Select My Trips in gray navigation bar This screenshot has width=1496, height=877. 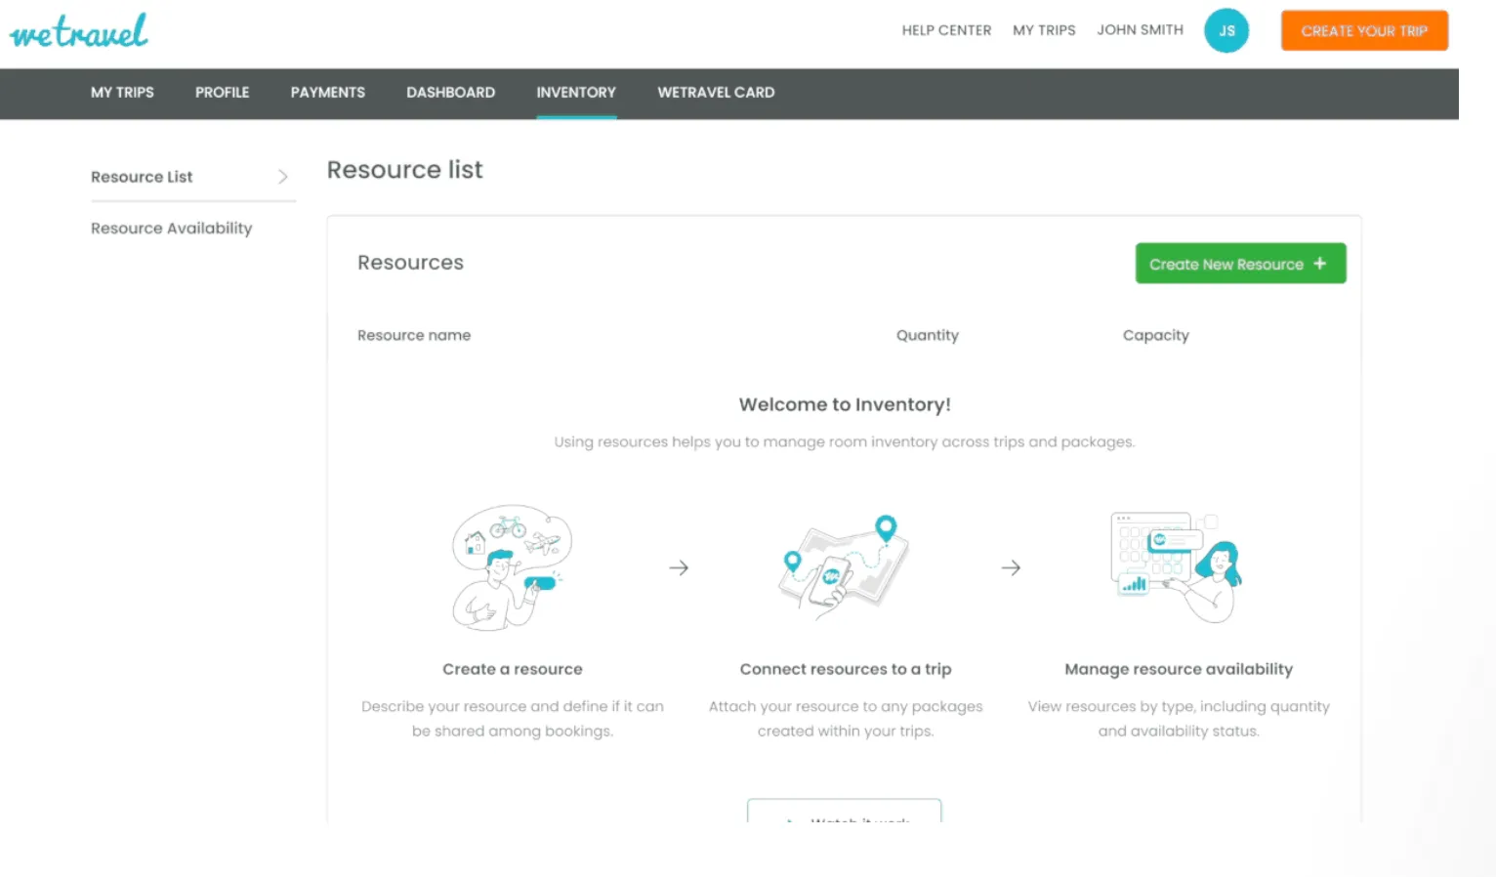pos(122,93)
